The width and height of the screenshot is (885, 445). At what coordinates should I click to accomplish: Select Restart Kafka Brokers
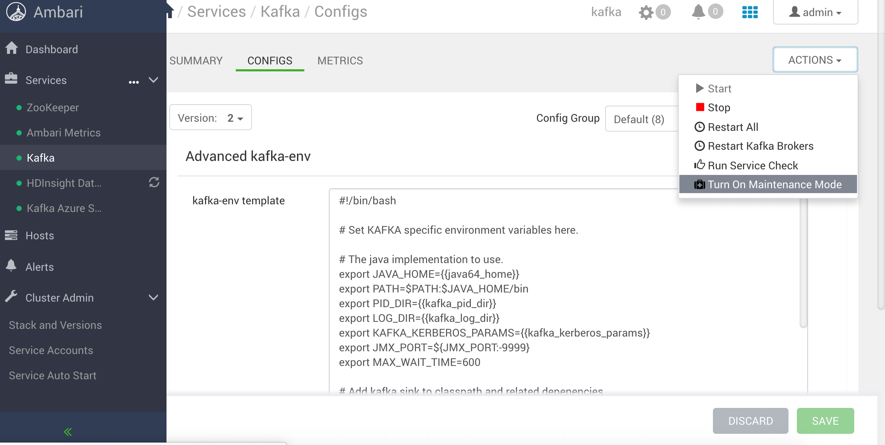(x=768, y=146)
